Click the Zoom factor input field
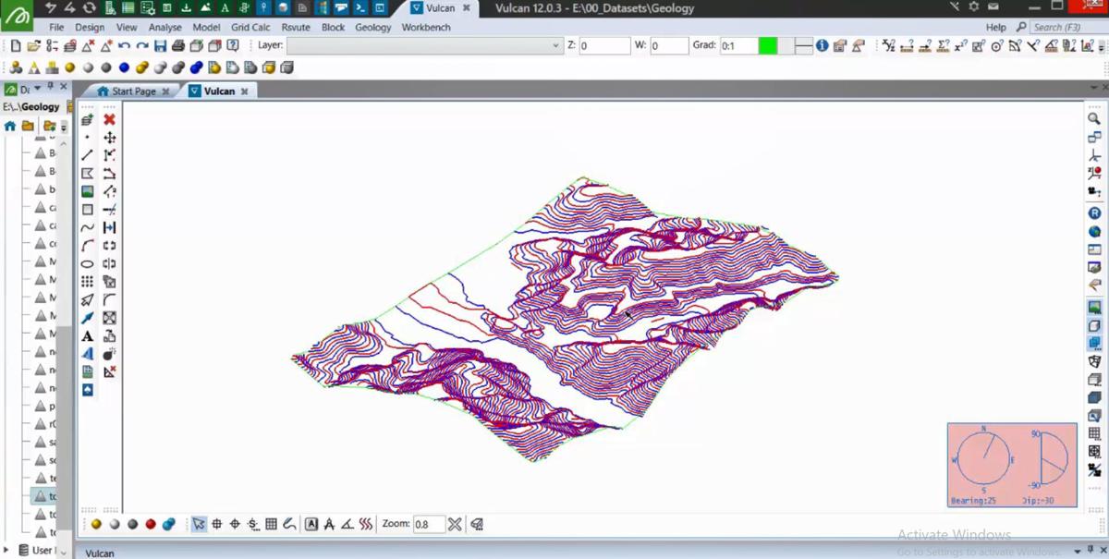Image resolution: width=1109 pixels, height=559 pixels. click(429, 524)
